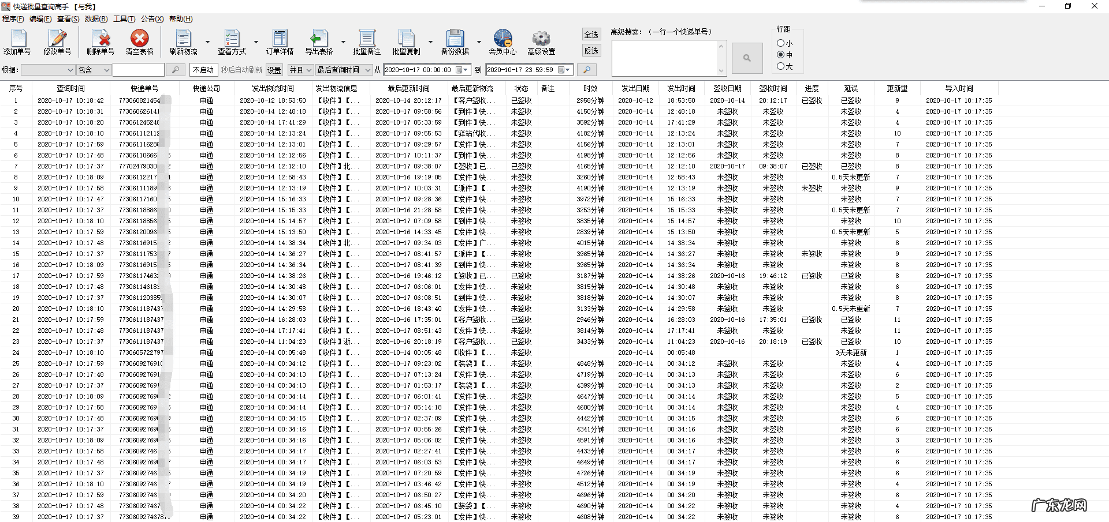
Task: Click the red 清空表格 icon
Action: coord(139,39)
